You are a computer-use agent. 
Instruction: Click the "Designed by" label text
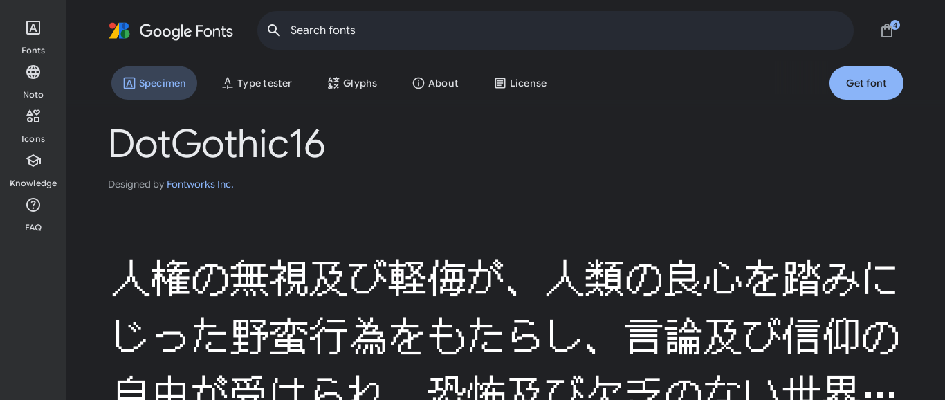point(136,184)
